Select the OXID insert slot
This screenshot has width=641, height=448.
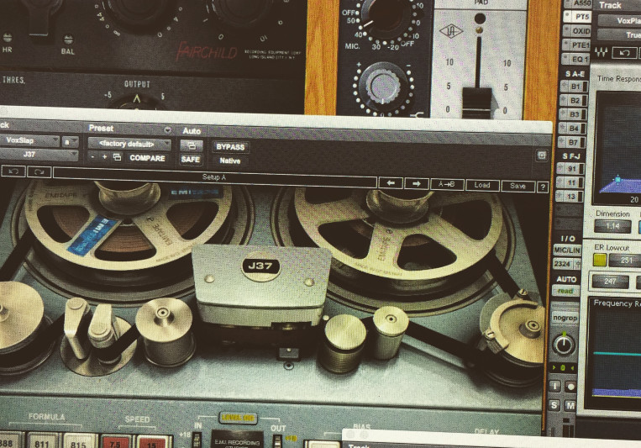coord(576,31)
